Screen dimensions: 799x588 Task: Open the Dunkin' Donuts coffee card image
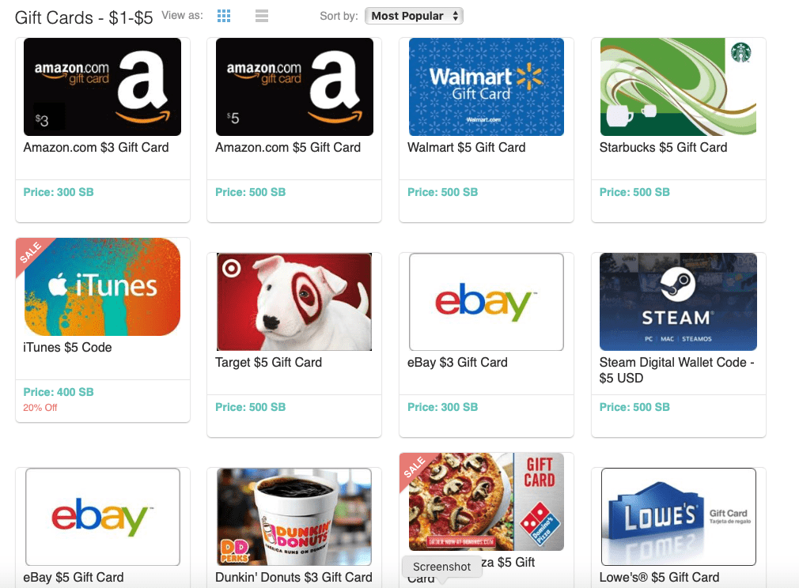tap(294, 517)
